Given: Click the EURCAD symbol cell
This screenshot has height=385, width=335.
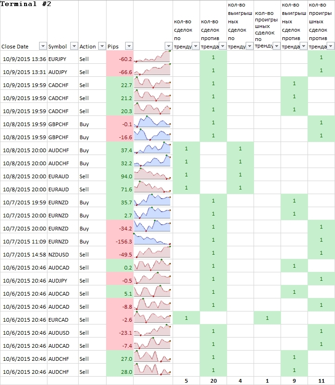Looking at the screenshot, I should click(x=63, y=317).
